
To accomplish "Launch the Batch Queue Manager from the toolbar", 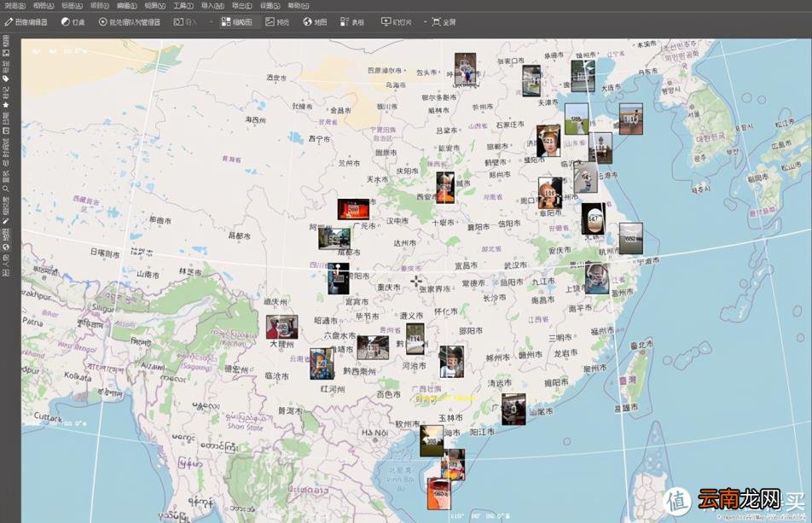I will [130, 22].
